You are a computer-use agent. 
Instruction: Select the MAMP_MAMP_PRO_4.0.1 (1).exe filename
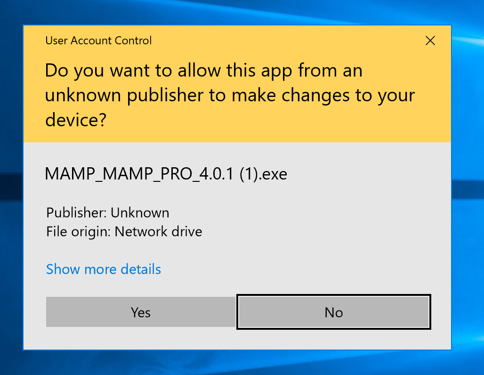[x=166, y=174]
